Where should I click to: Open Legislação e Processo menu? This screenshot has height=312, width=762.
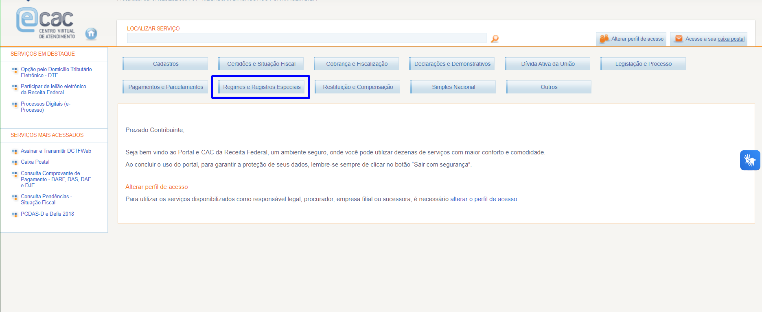644,64
